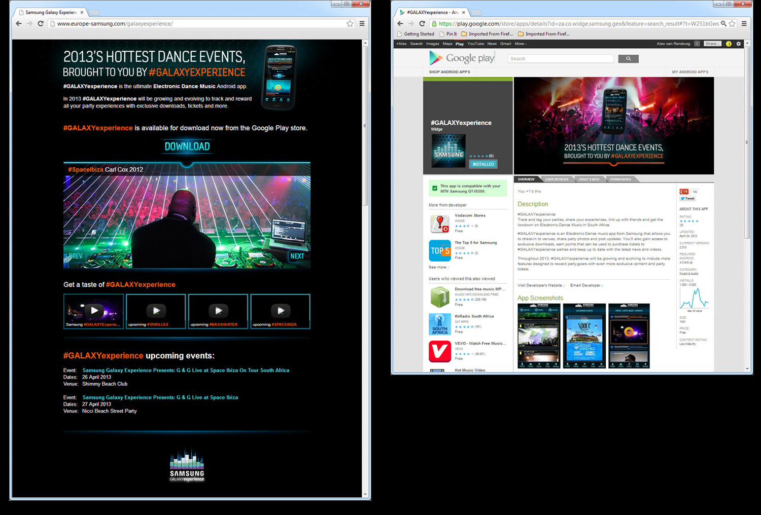The width and height of the screenshot is (761, 515).
Task: Go back in the Samsung Galaxy Experience window
Action: coord(19,23)
